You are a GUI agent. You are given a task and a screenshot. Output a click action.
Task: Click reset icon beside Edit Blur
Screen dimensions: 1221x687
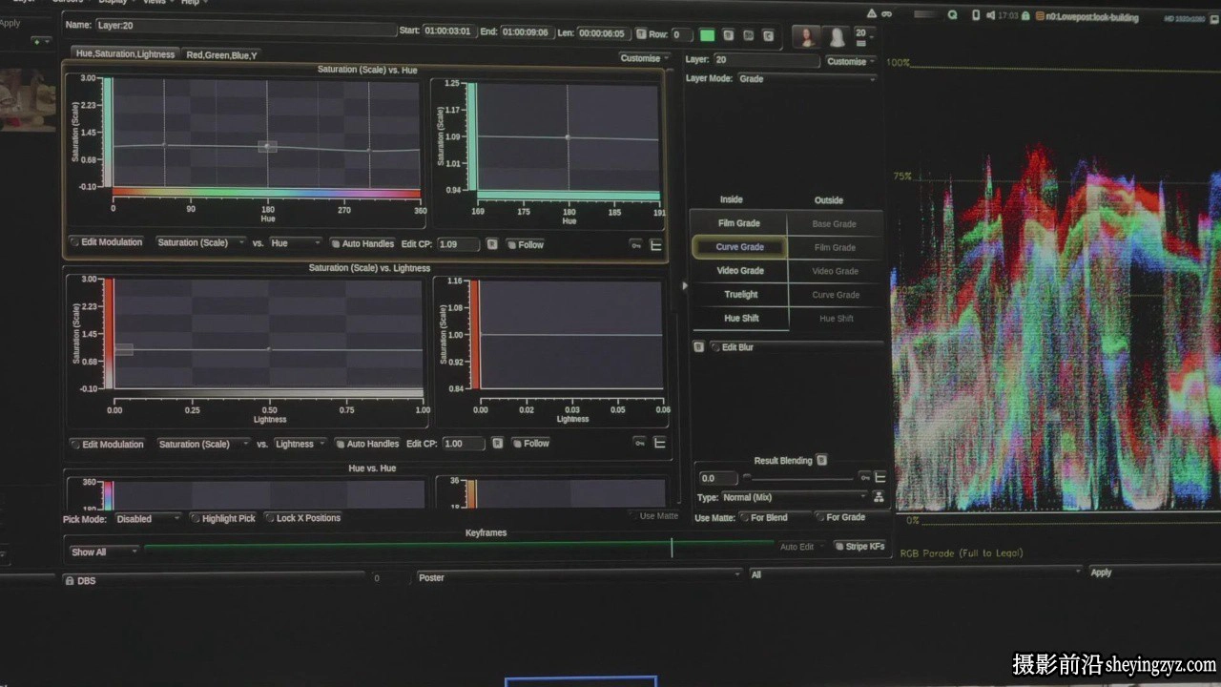pos(698,347)
